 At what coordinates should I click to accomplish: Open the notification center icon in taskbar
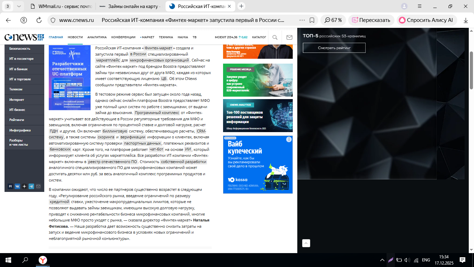point(462,260)
